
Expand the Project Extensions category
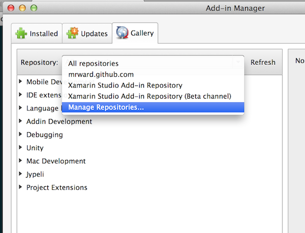click(x=20, y=187)
